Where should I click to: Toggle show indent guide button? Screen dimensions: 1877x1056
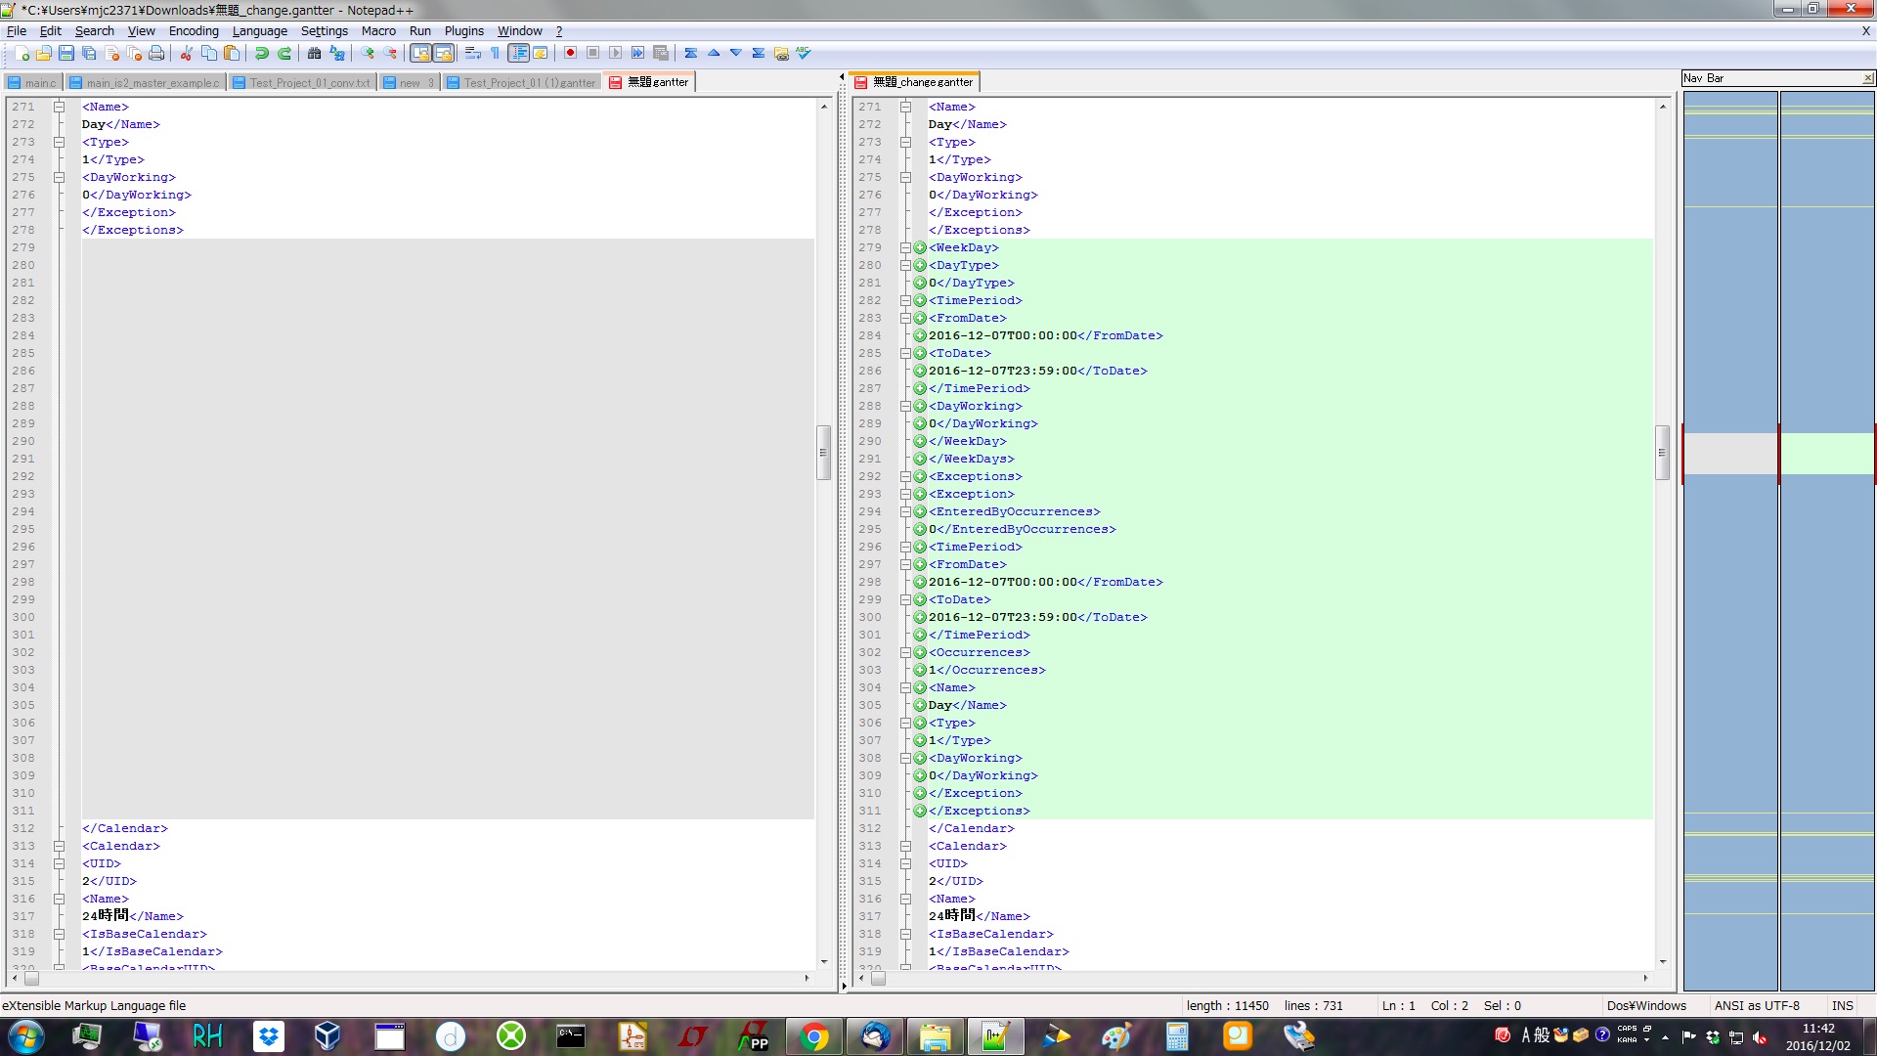tap(518, 53)
